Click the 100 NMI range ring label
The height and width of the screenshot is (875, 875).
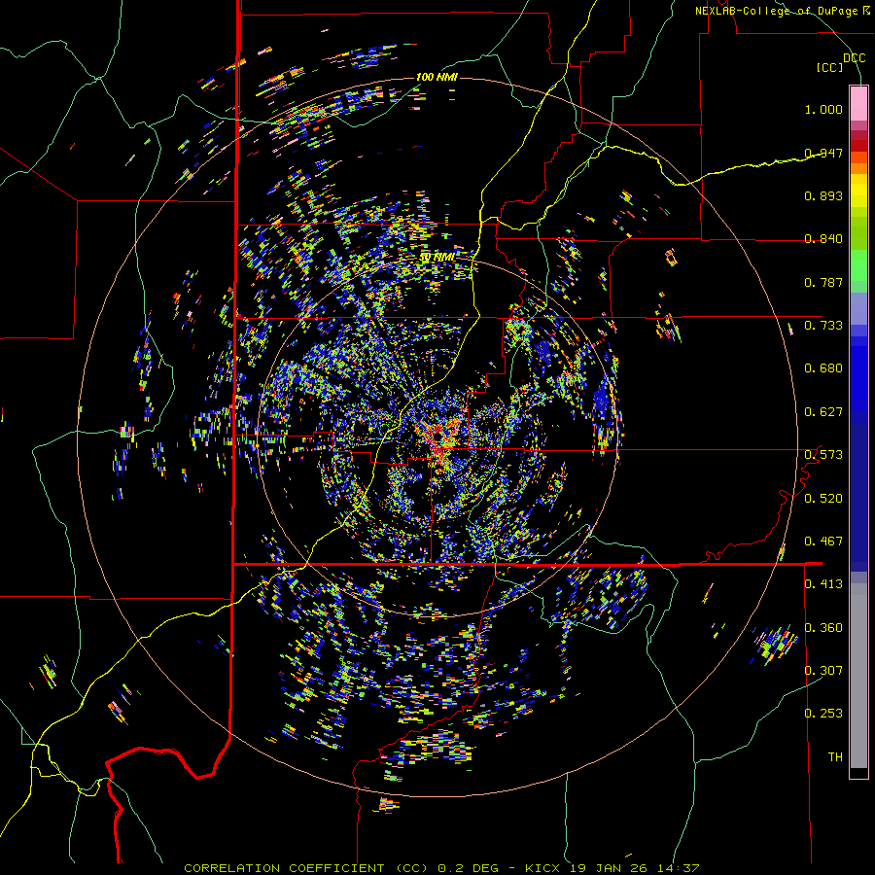pos(437,77)
